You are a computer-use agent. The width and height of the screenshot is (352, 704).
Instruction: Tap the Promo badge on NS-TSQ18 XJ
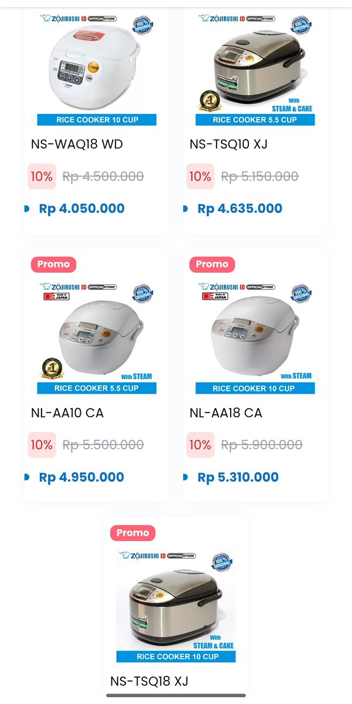coord(132,533)
